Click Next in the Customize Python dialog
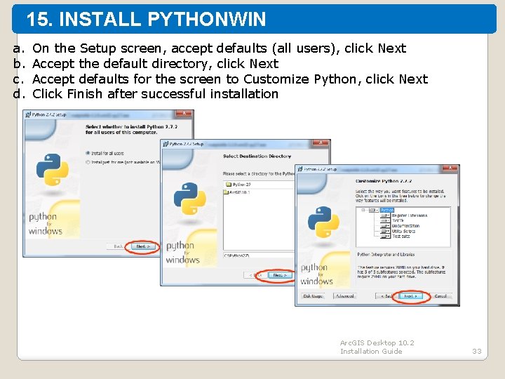 coord(410,296)
